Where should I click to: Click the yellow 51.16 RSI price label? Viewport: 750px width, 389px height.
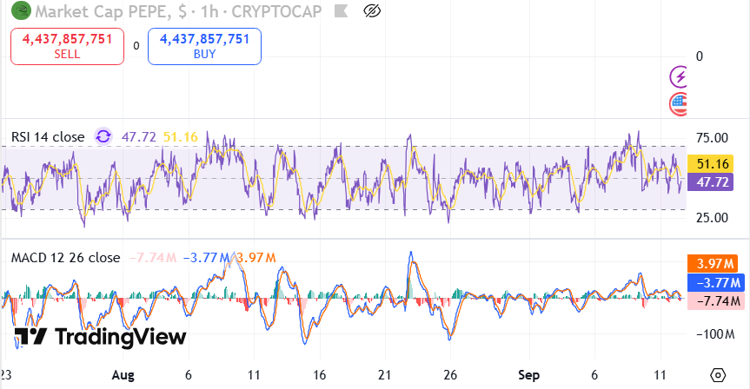713,164
